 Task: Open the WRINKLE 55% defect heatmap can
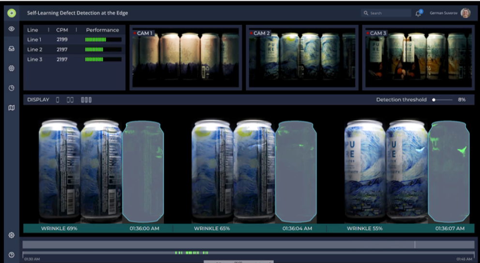[449, 172]
